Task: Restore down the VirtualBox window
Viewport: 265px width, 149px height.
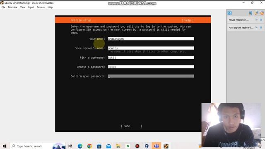Action: click(252, 3)
